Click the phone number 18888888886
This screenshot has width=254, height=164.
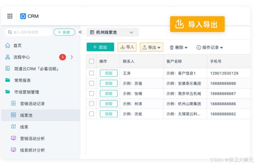click(x=223, y=104)
